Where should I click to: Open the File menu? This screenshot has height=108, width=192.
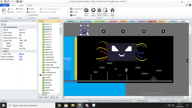click(x=5, y=5)
